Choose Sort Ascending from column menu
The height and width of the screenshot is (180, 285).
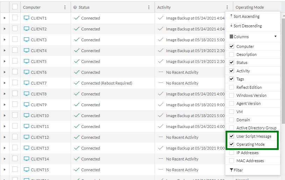pyautogui.click(x=246, y=16)
